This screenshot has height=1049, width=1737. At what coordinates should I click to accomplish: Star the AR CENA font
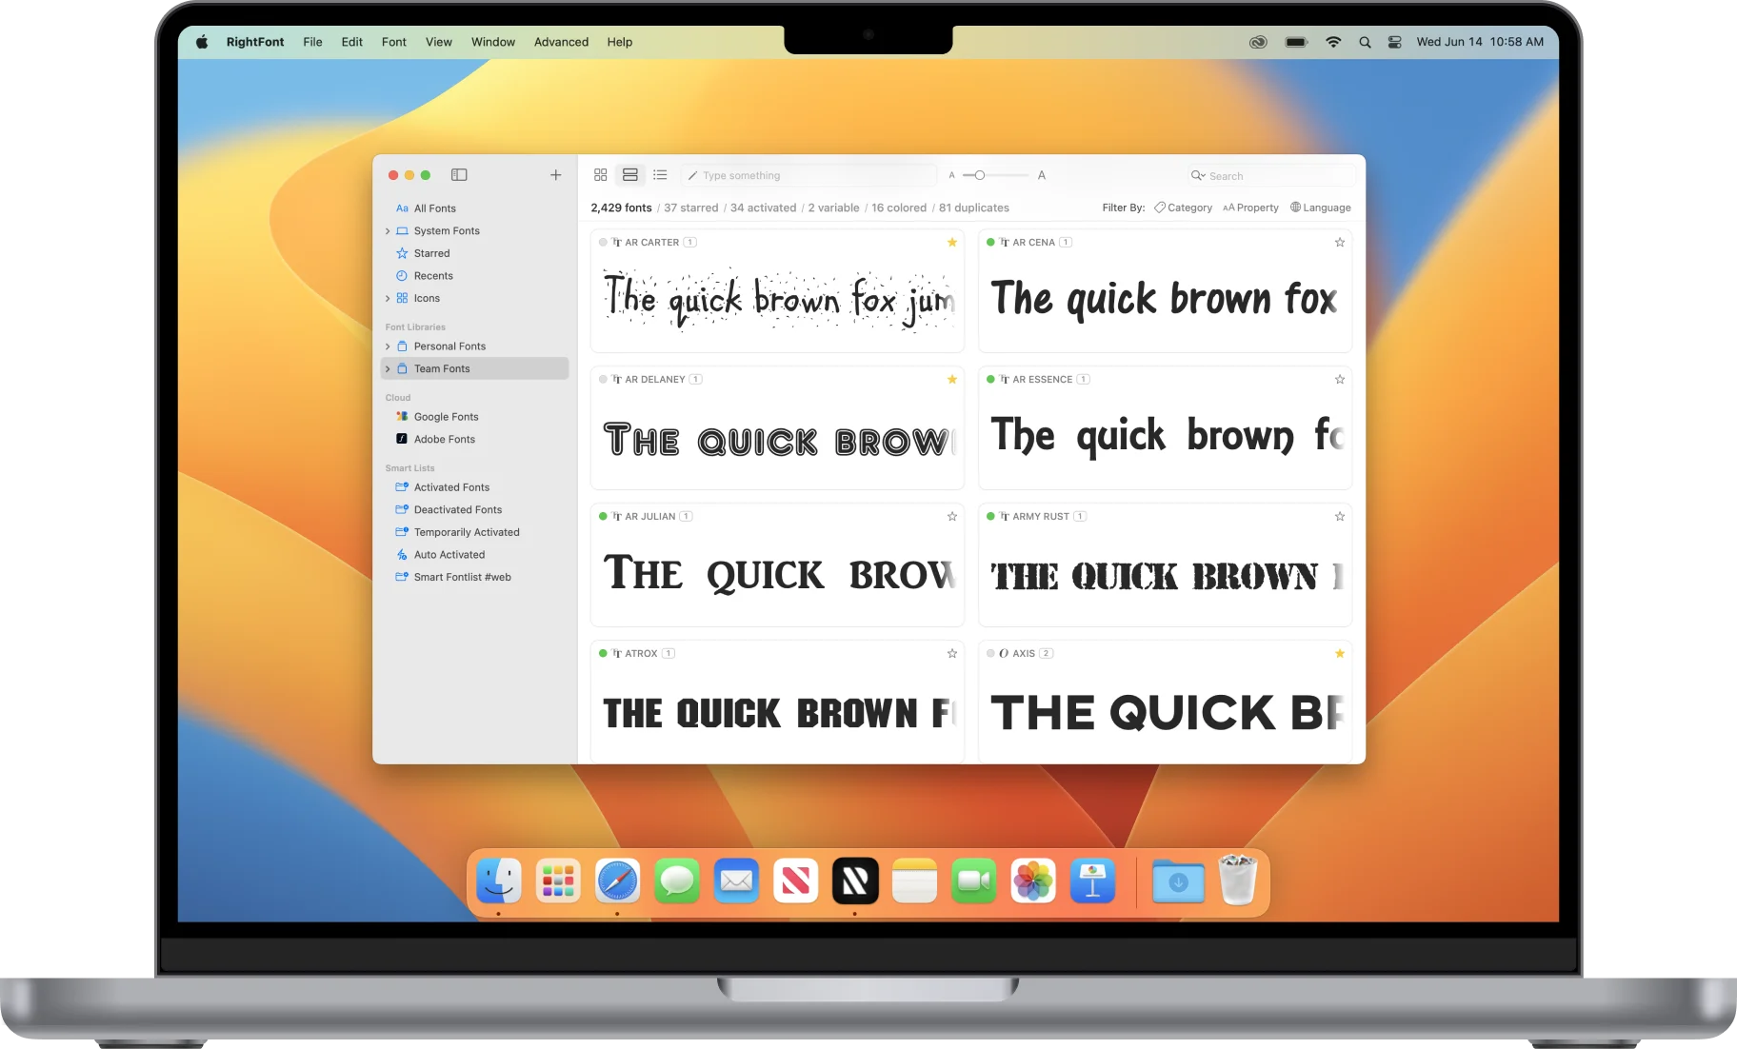1340,243
